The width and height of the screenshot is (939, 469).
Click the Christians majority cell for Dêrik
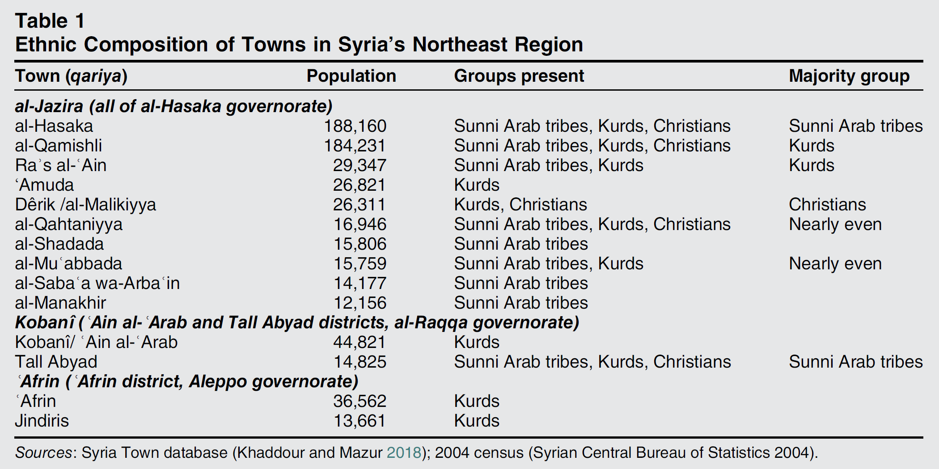click(x=827, y=205)
